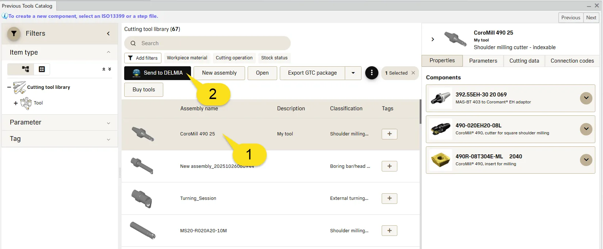Screen dimensions: 603x249
Task: Select the Turning_Session tool thumbnail
Action: pyautogui.click(x=142, y=199)
